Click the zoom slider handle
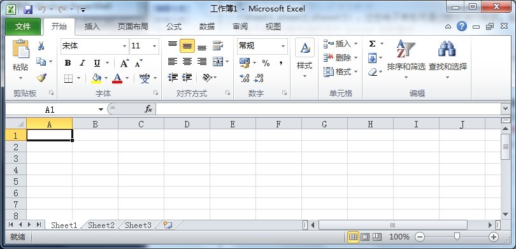 point(457,236)
